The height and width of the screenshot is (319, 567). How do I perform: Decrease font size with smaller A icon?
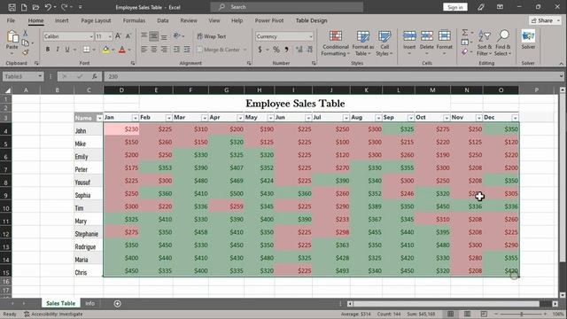point(128,35)
